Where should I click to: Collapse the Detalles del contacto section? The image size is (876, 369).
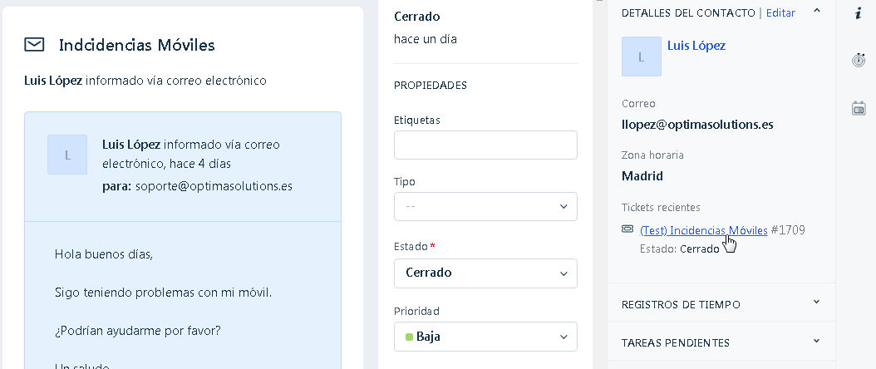coord(817,11)
